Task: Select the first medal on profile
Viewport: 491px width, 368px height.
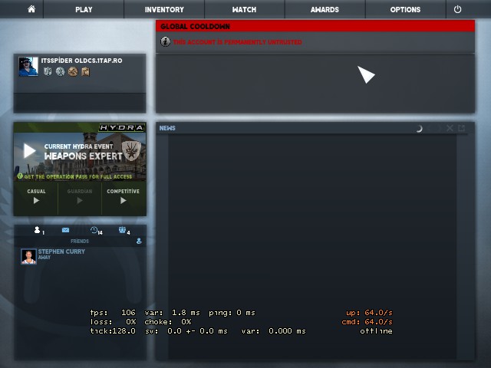Action: pyautogui.click(x=48, y=71)
